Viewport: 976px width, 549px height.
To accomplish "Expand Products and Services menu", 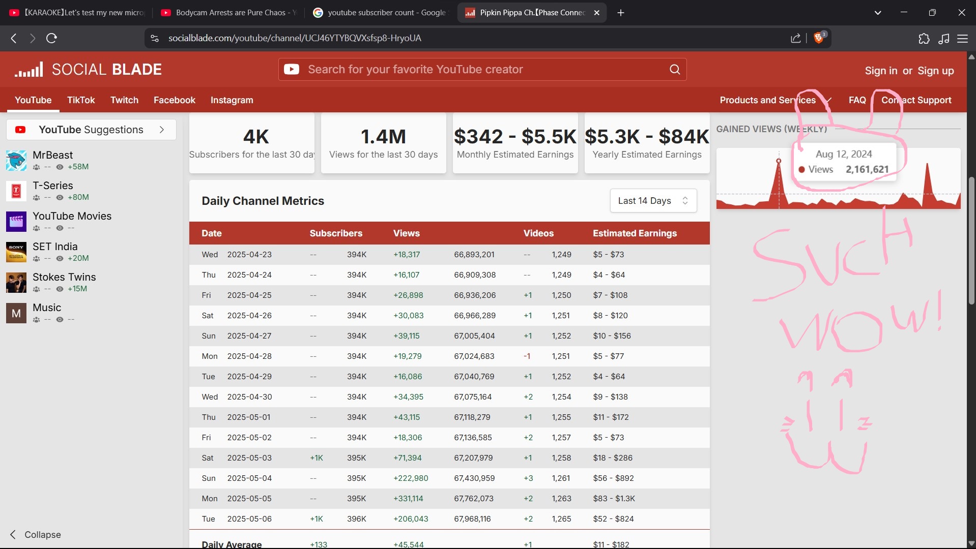I will 776,100.
